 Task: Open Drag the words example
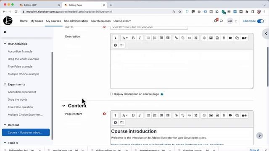(x=24, y=59)
